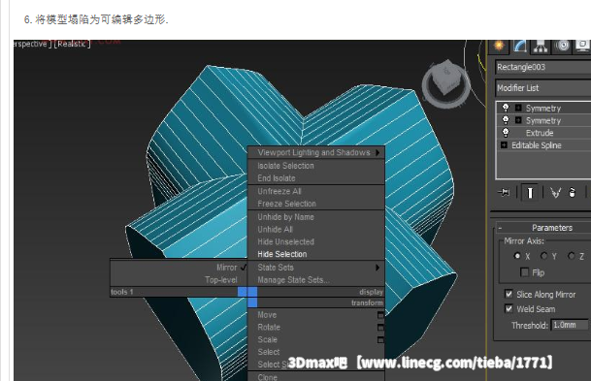The height and width of the screenshot is (381, 591).
Task: Expand Symmetry modifier above Extrude
Action: coord(518,120)
